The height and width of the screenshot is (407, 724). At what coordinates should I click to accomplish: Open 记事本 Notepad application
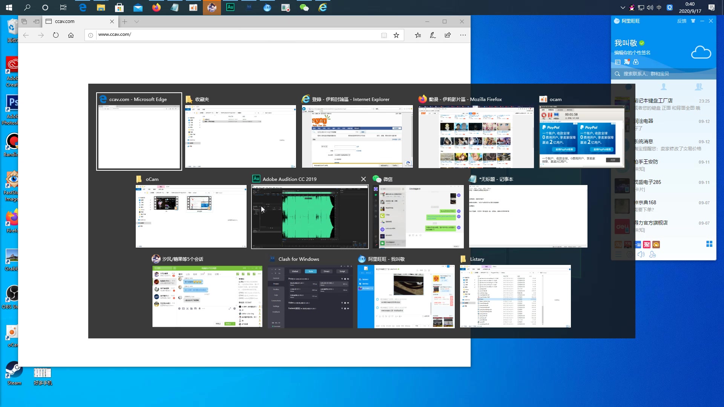[x=528, y=217]
